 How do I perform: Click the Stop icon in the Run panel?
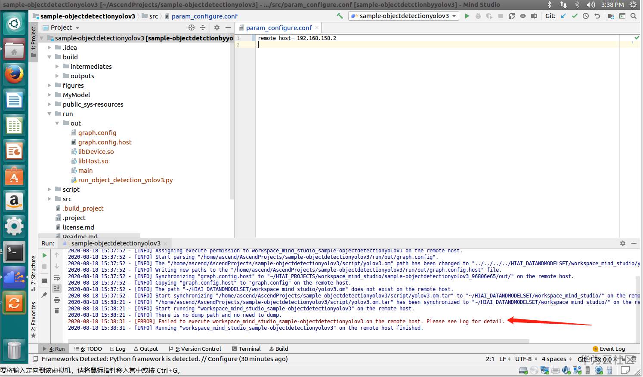pyautogui.click(x=44, y=267)
